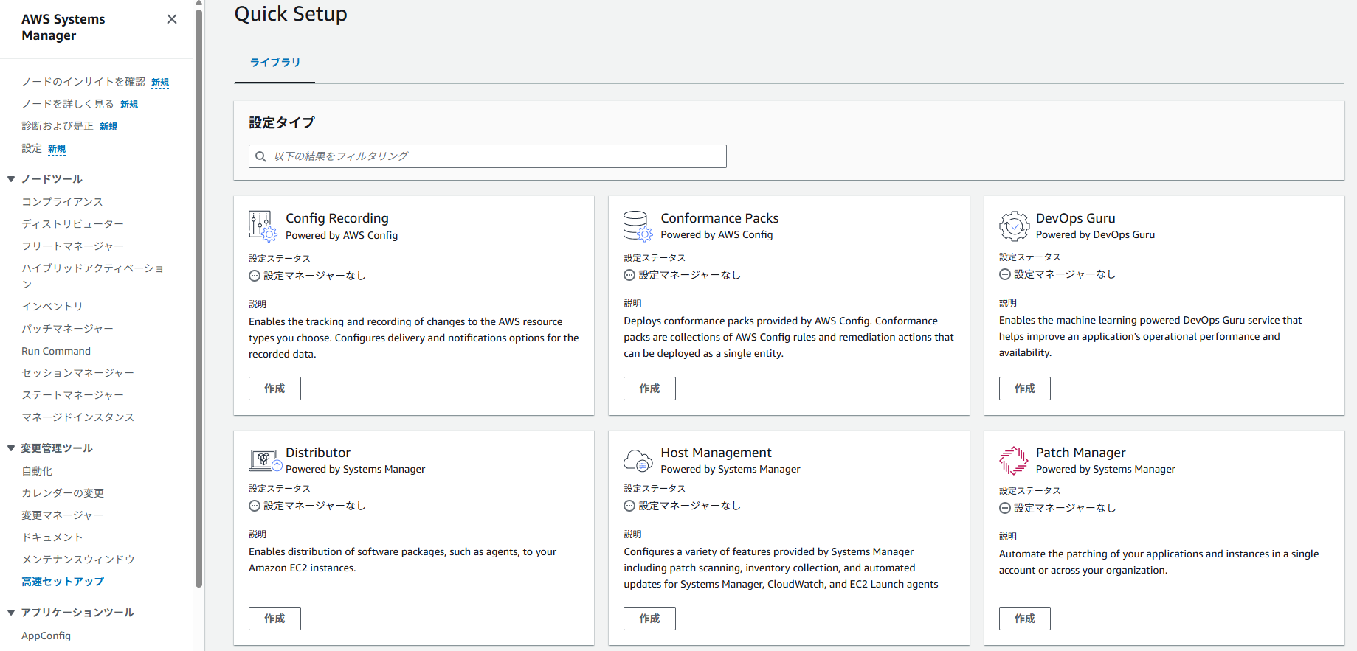Collapse the アプリケーションツール section
The height and width of the screenshot is (651, 1357).
click(x=11, y=613)
